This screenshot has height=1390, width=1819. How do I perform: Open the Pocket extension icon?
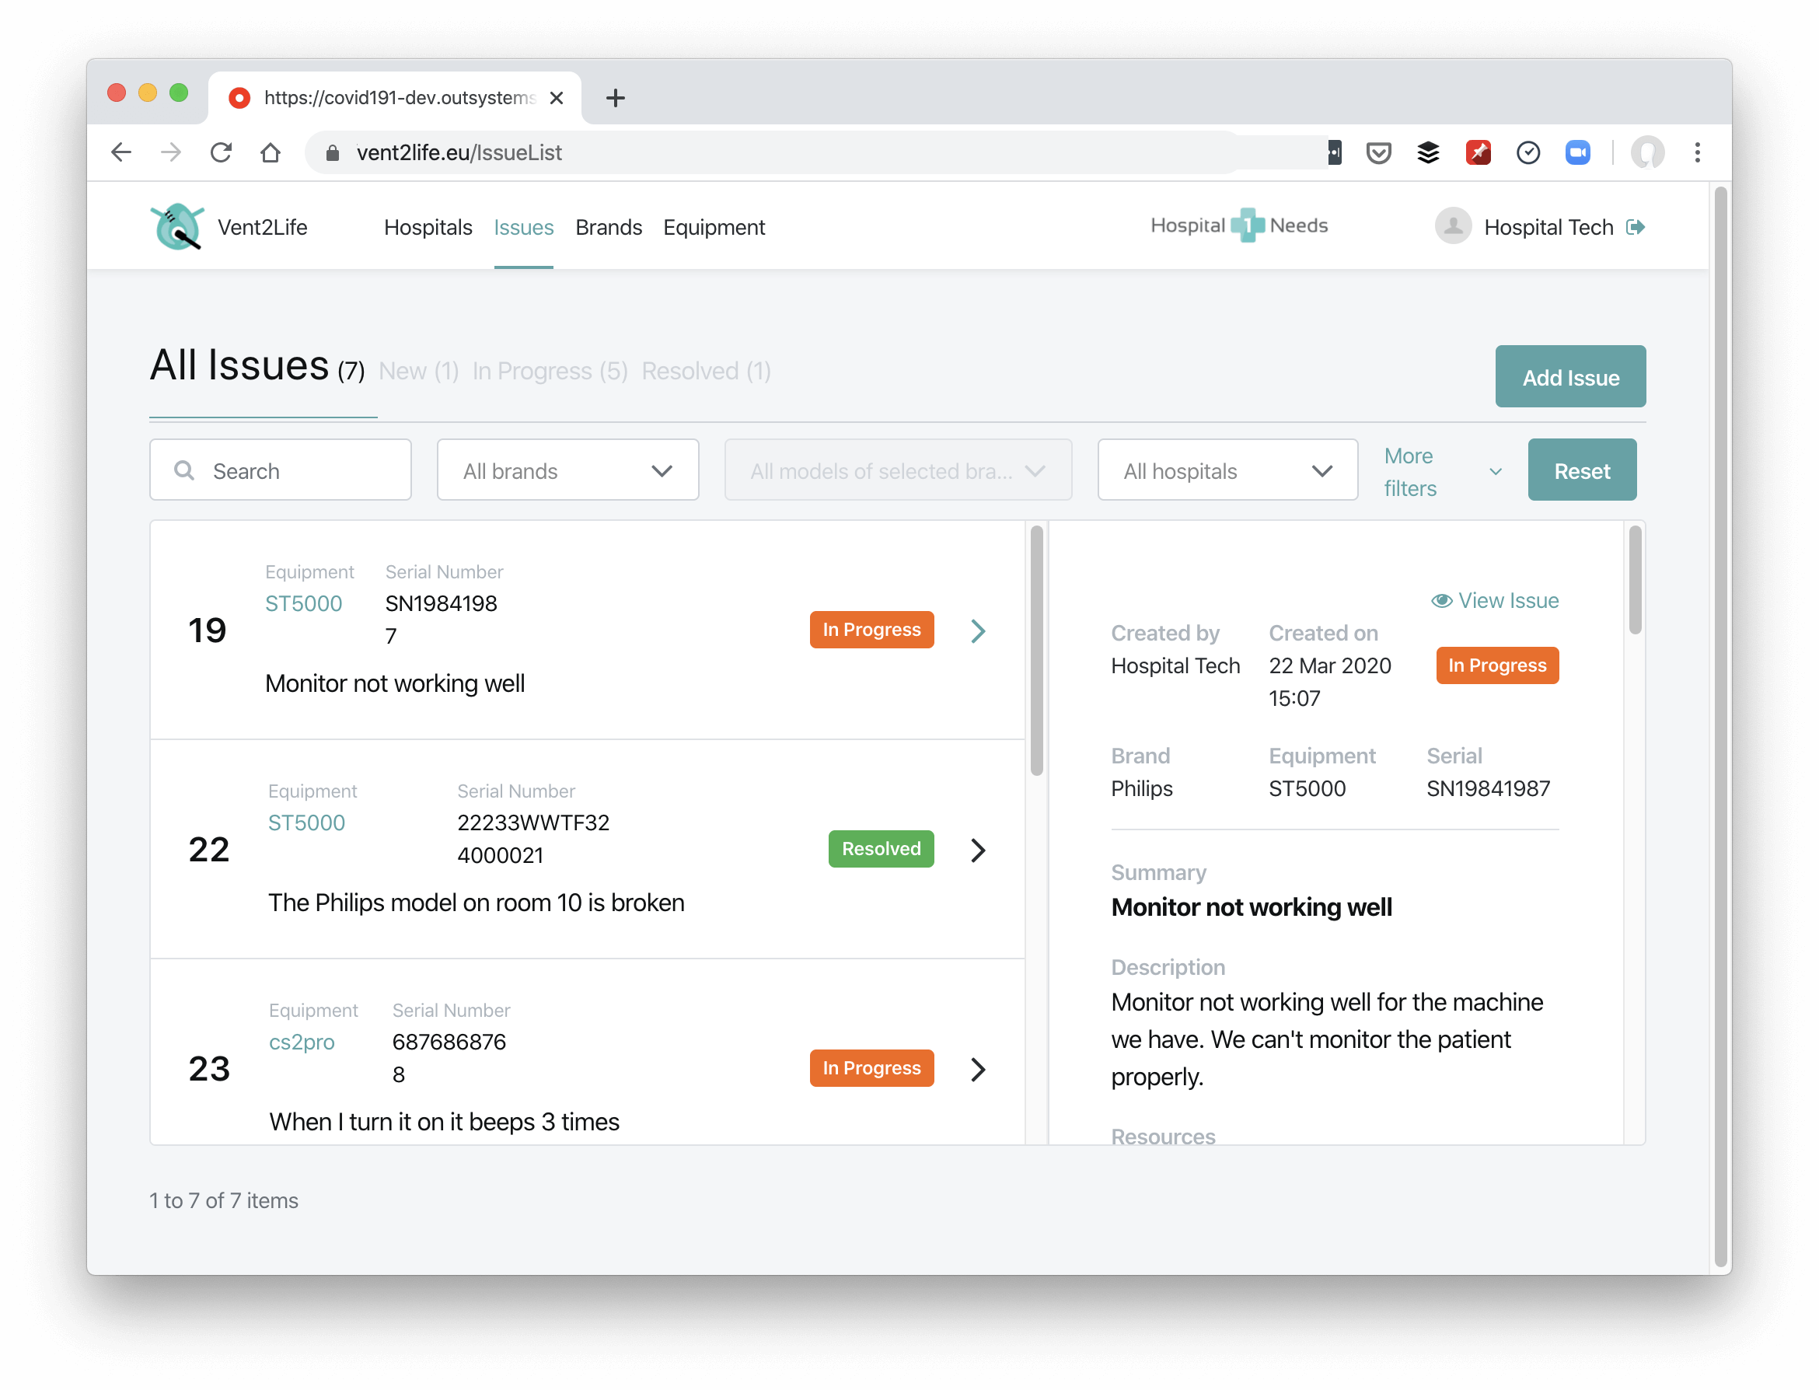[x=1378, y=152]
